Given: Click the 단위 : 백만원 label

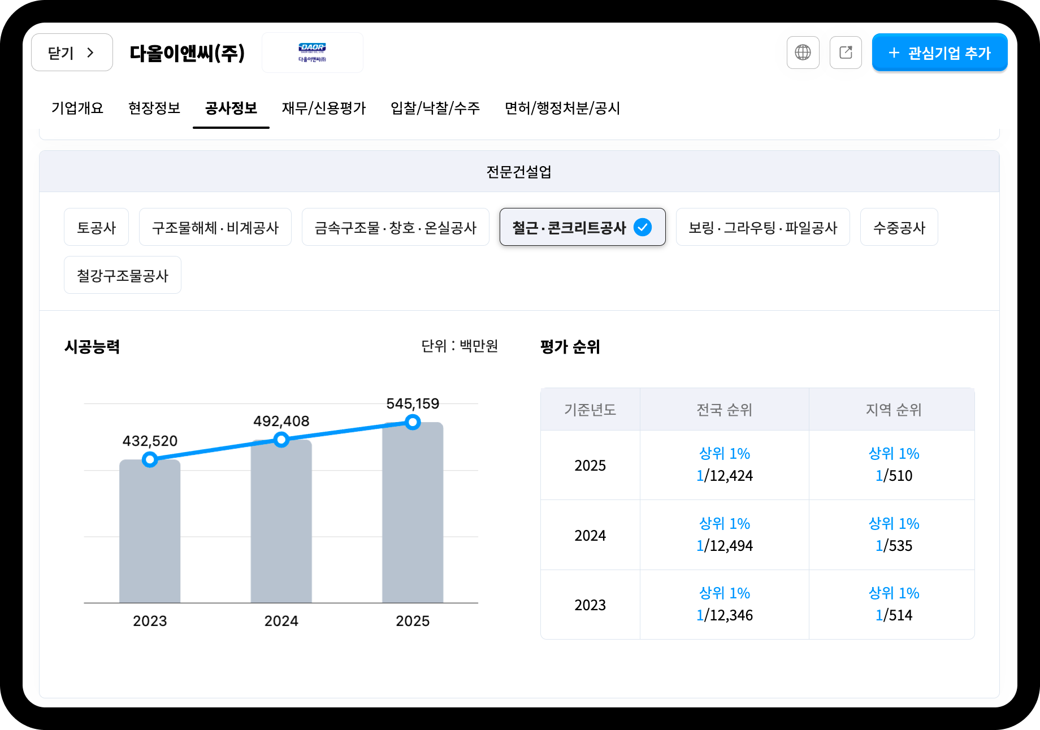Looking at the screenshot, I should tap(460, 346).
